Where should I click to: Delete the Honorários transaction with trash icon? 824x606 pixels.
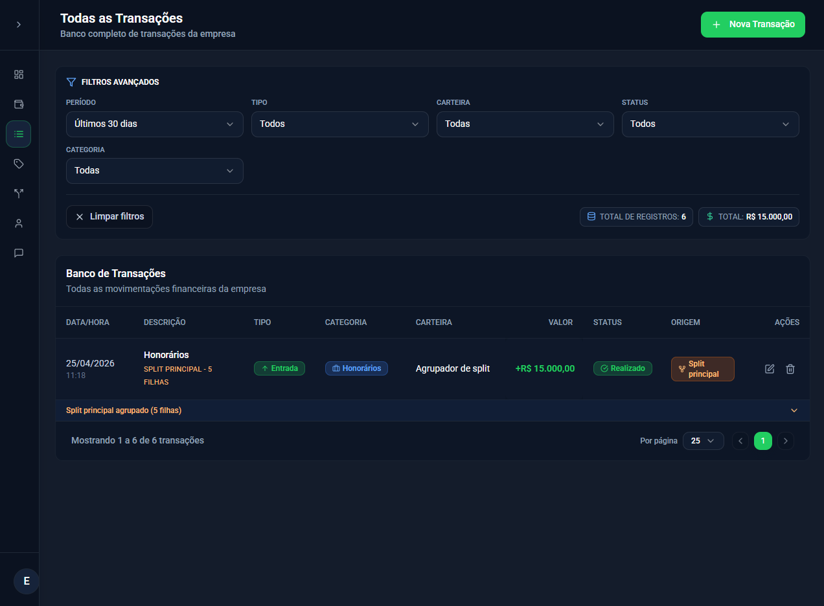click(790, 369)
